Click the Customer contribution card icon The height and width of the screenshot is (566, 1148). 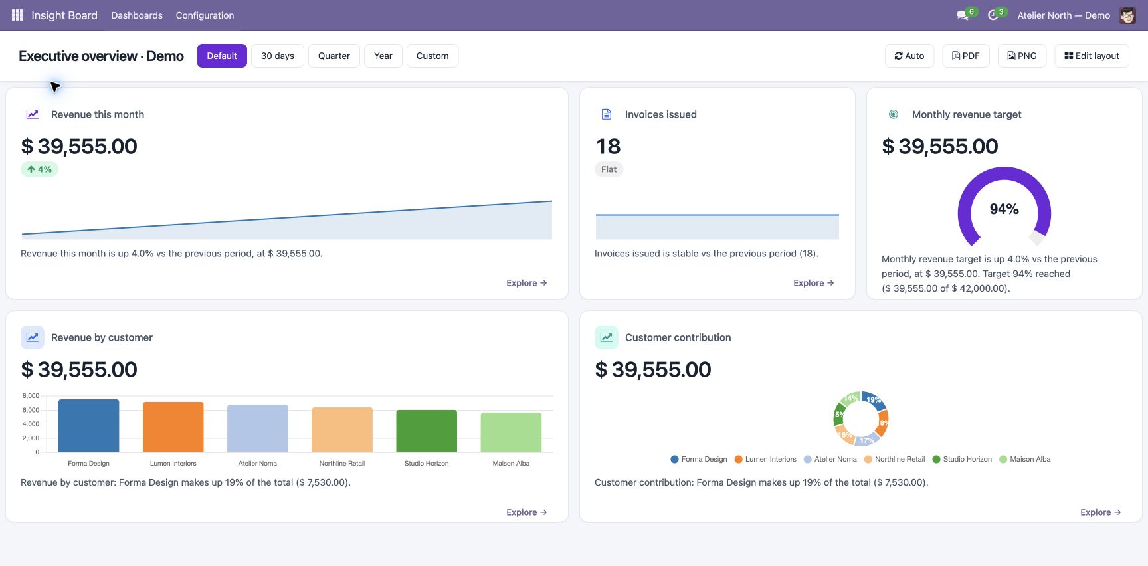(x=607, y=337)
